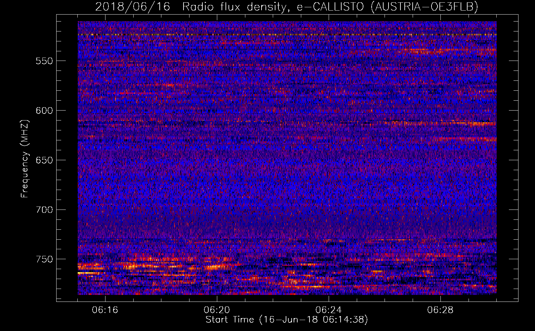Select the 750 frequency axis label
The width and height of the screenshot is (535, 331).
(x=44, y=259)
